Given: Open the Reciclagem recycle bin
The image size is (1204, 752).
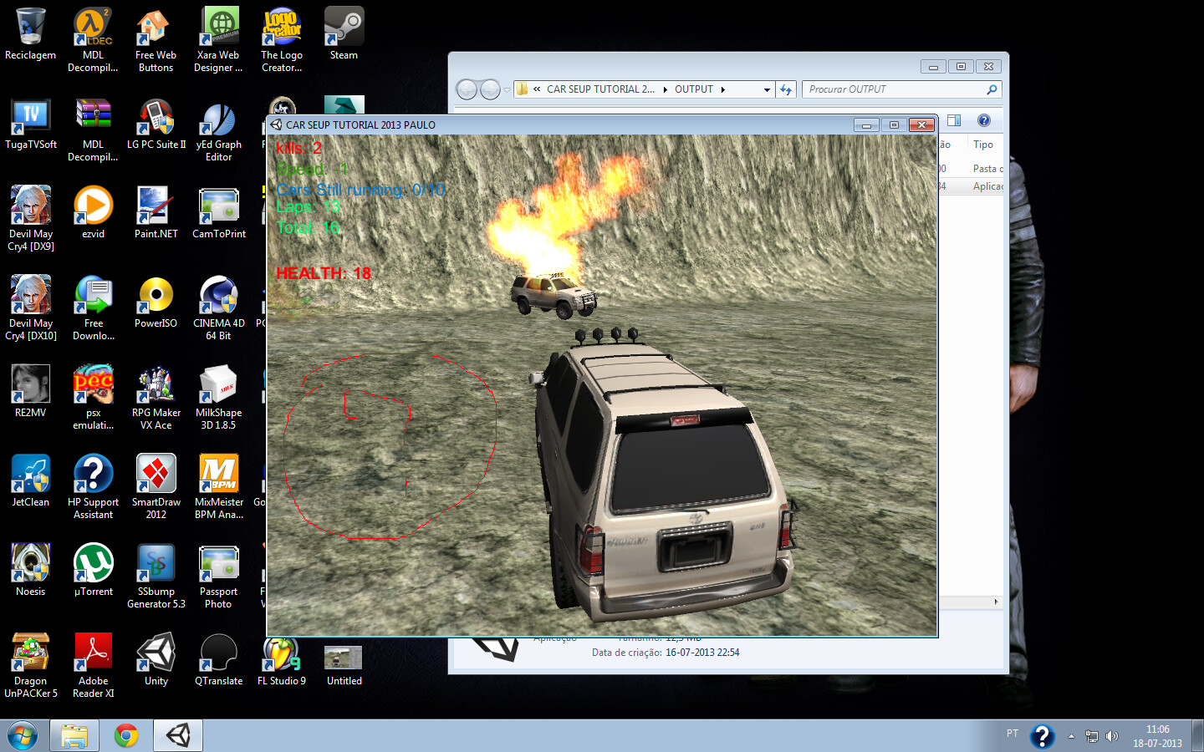Looking at the screenshot, I should coord(31,33).
